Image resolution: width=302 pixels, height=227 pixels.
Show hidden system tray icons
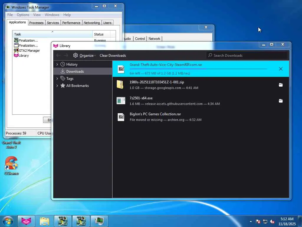[251, 222]
